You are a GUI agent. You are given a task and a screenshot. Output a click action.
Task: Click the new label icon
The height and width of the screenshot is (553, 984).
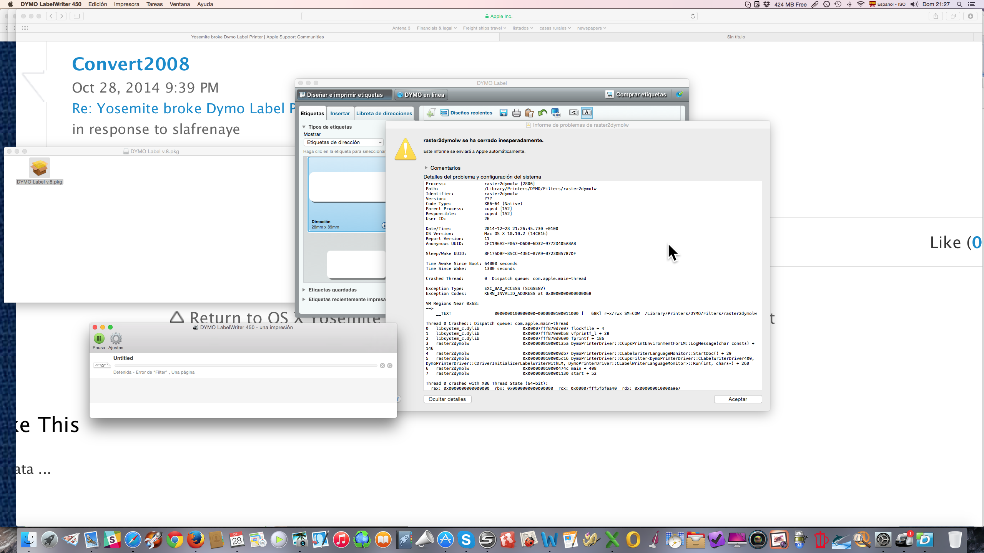pyautogui.click(x=431, y=113)
